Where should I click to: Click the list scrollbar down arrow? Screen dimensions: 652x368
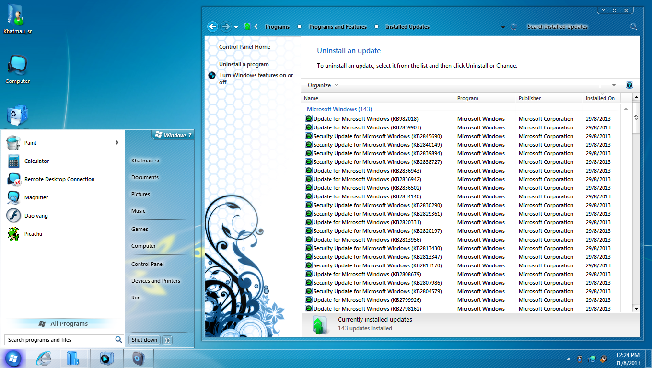636,308
